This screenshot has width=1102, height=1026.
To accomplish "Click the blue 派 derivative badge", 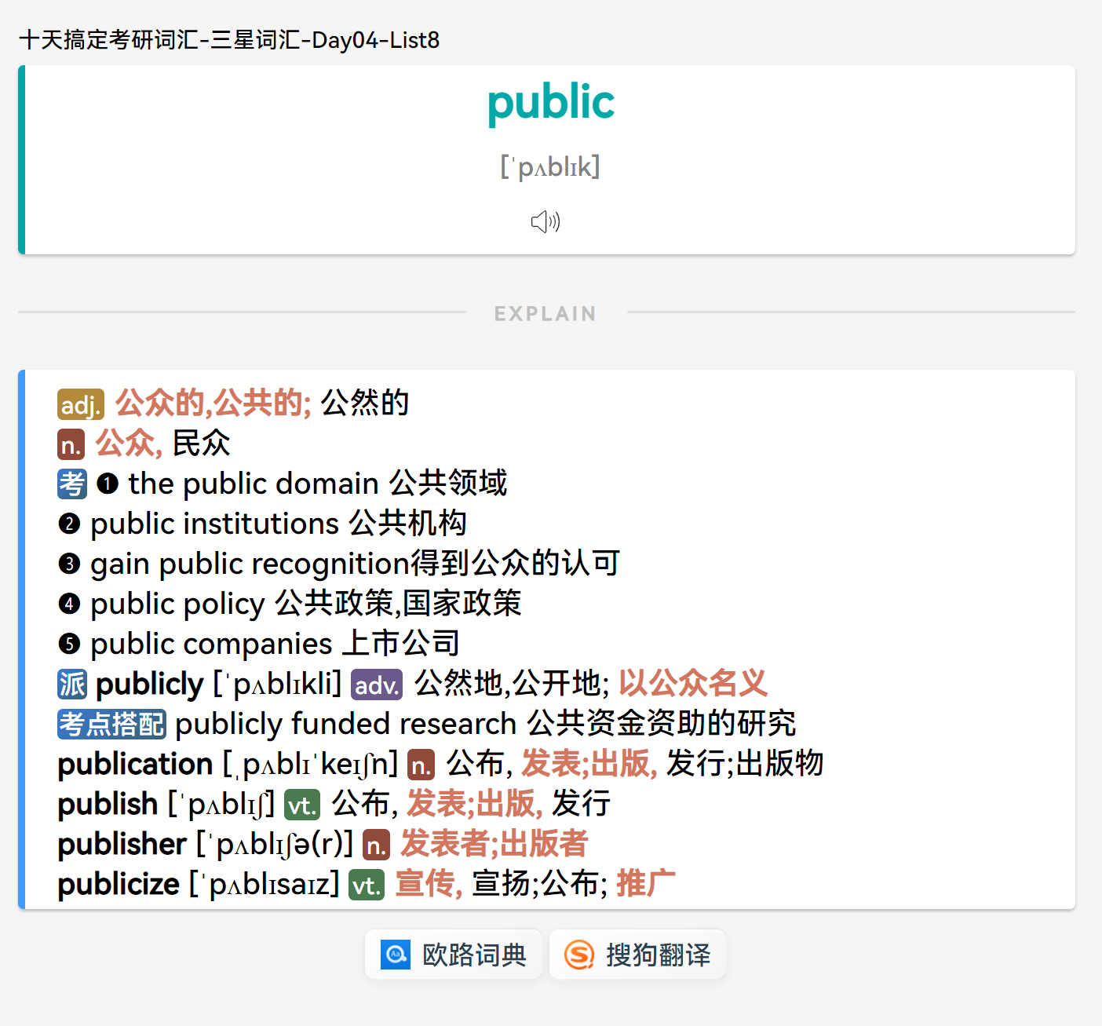I will tap(72, 684).
